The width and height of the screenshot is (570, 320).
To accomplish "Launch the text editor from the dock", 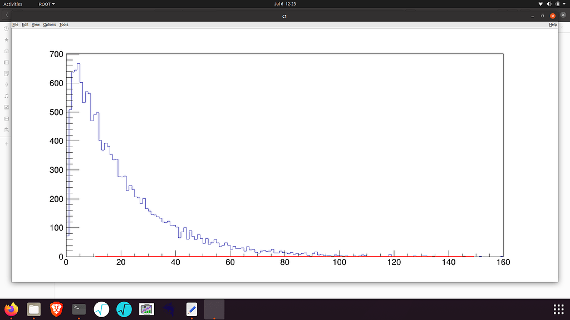I will pos(191,309).
